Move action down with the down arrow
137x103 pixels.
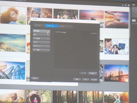(57, 72)
